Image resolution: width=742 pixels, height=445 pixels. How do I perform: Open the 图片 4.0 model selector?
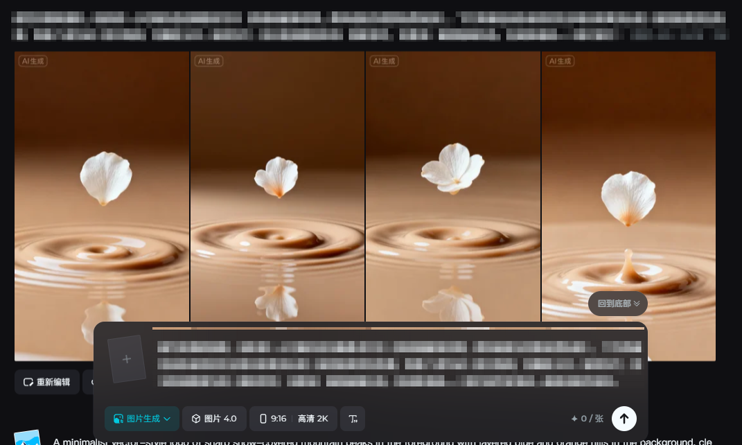214,419
